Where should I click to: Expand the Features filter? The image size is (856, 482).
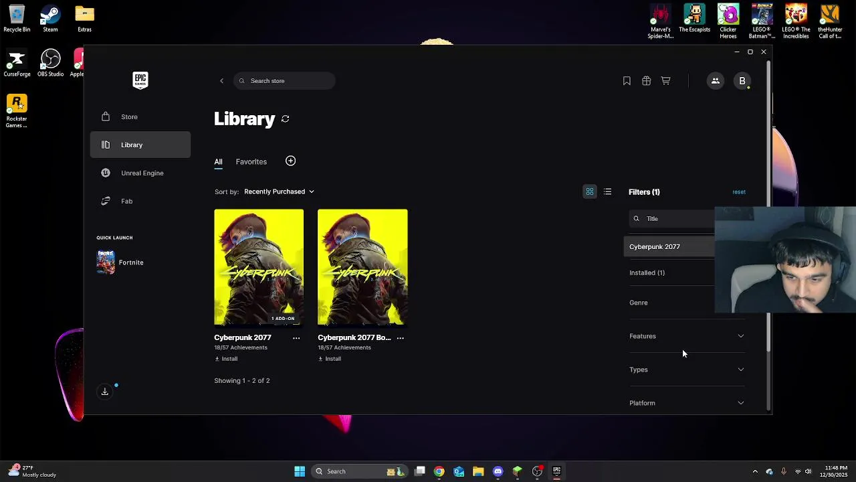pos(687,336)
